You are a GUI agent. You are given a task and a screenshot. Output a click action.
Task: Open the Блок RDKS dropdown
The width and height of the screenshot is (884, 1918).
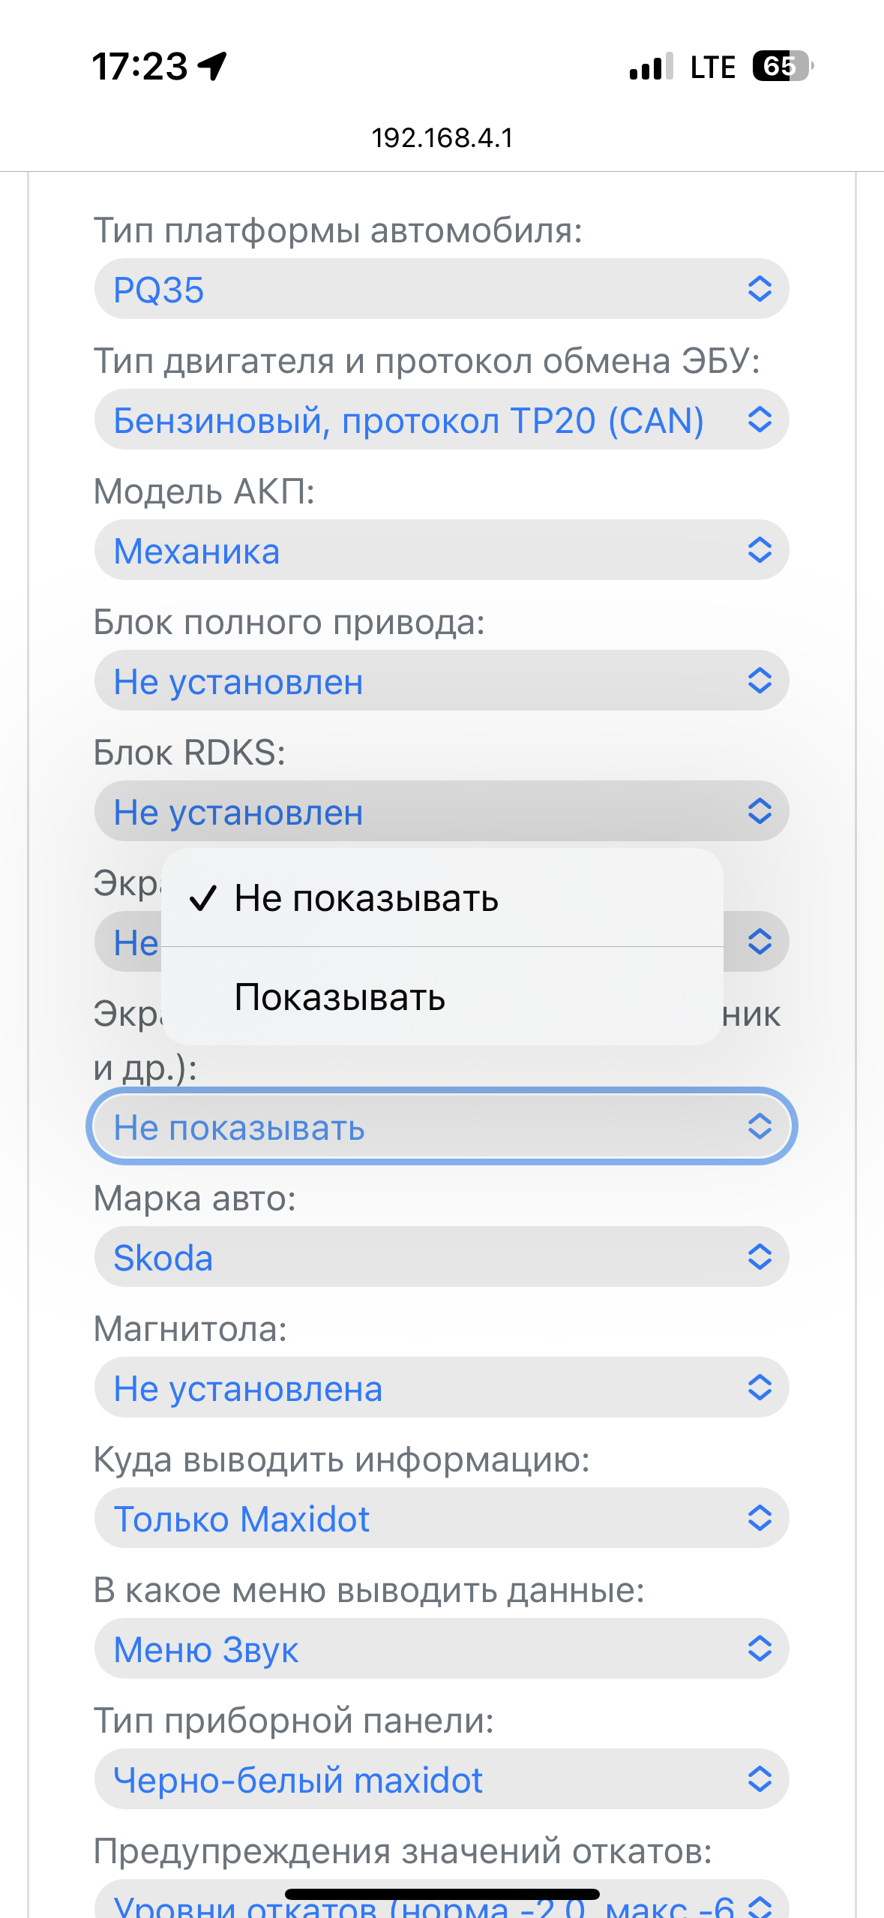[x=442, y=811]
